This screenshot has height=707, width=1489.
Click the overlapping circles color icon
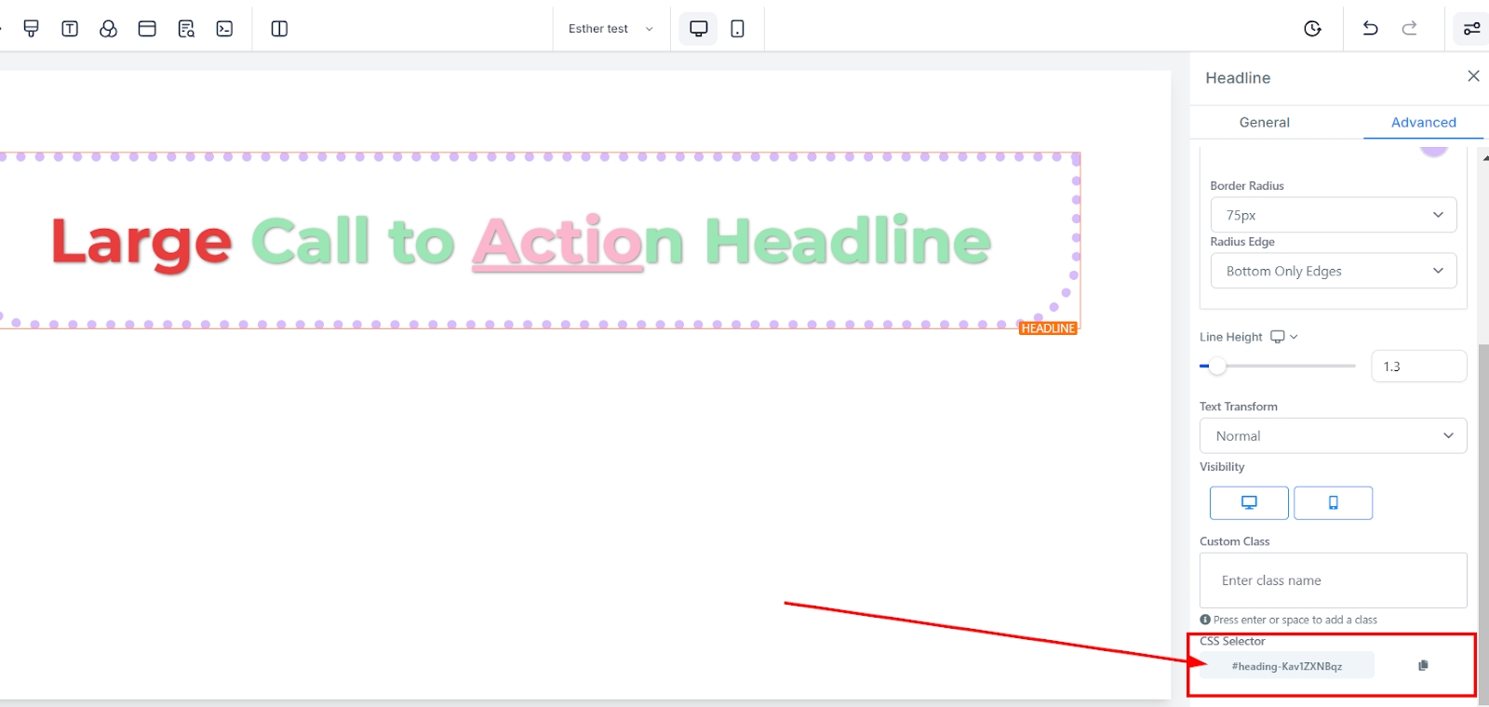pyautogui.click(x=108, y=29)
